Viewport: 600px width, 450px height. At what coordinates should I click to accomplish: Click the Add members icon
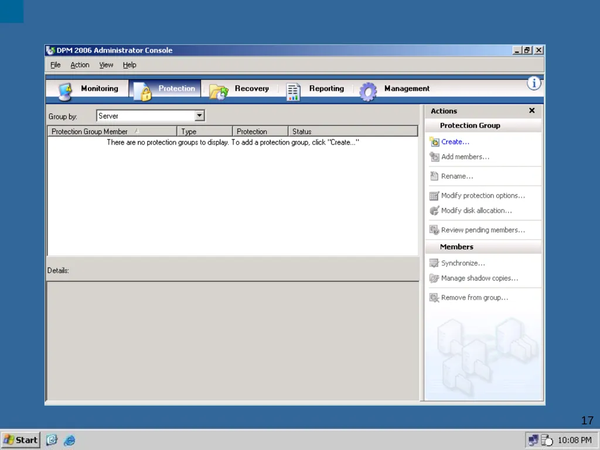[x=434, y=156]
